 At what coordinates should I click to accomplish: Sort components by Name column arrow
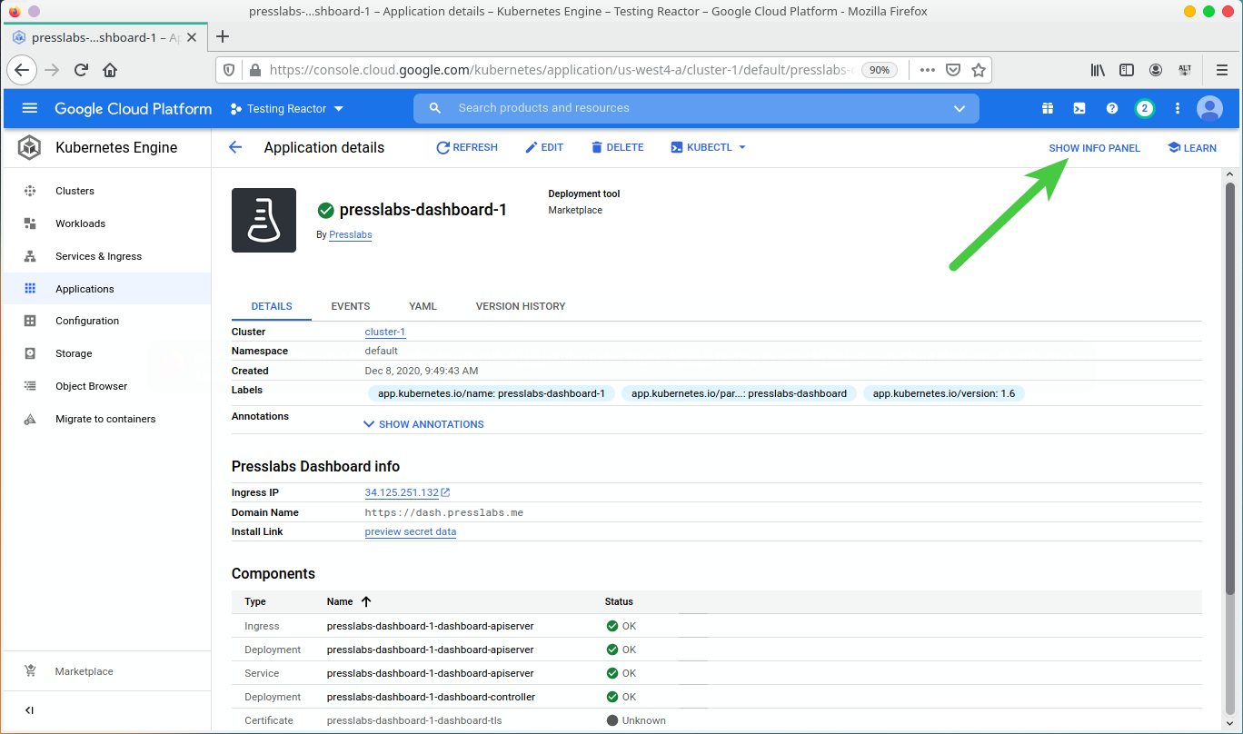(x=366, y=601)
